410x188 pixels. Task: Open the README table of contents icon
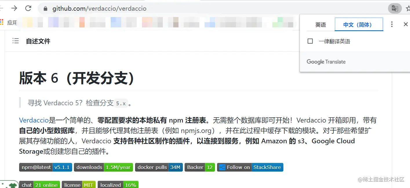(x=15, y=41)
